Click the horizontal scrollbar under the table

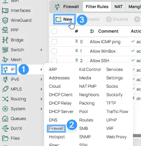click(x=137, y=136)
